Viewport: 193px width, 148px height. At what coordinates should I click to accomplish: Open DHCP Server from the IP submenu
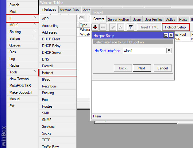click(x=58, y=53)
